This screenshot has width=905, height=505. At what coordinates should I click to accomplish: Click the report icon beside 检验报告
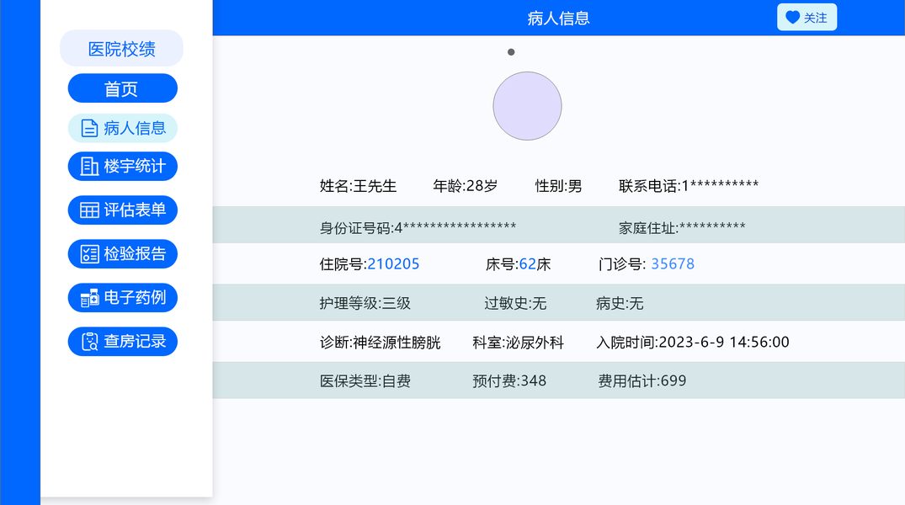[x=89, y=254]
